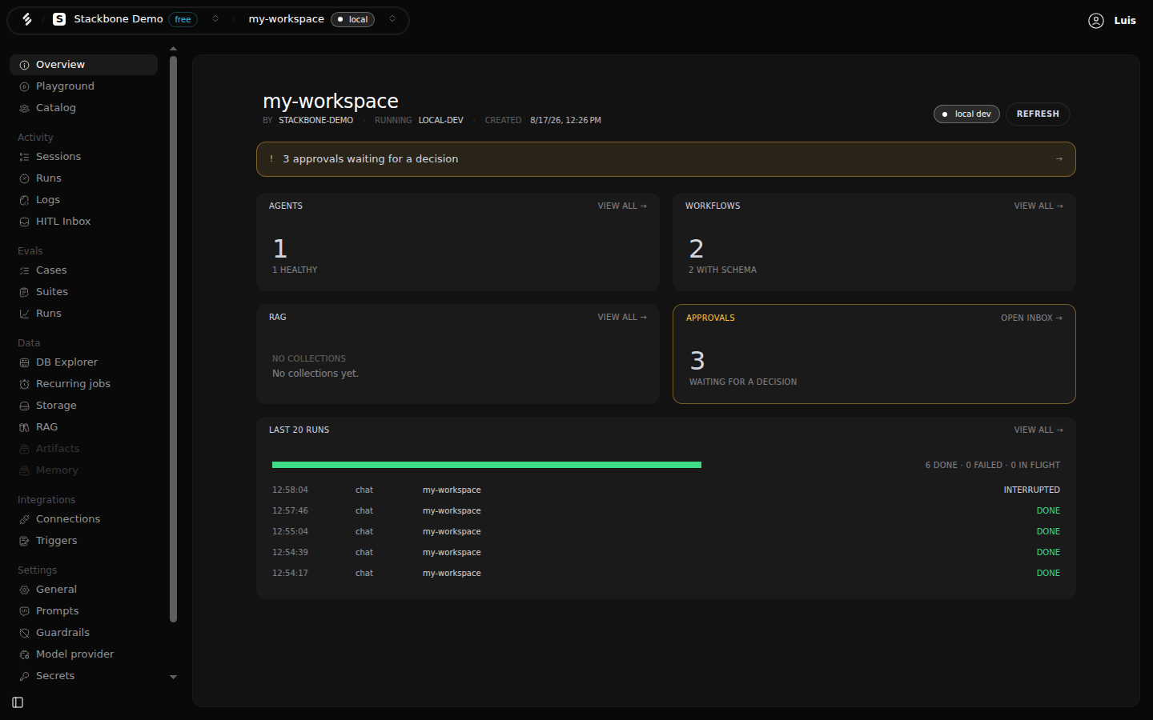1153x720 pixels.
Task: Click the Stackbone Demo 'S' organization icon
Action: (x=59, y=19)
